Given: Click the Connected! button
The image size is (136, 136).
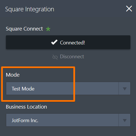Looking at the screenshot, I should point(68,42).
